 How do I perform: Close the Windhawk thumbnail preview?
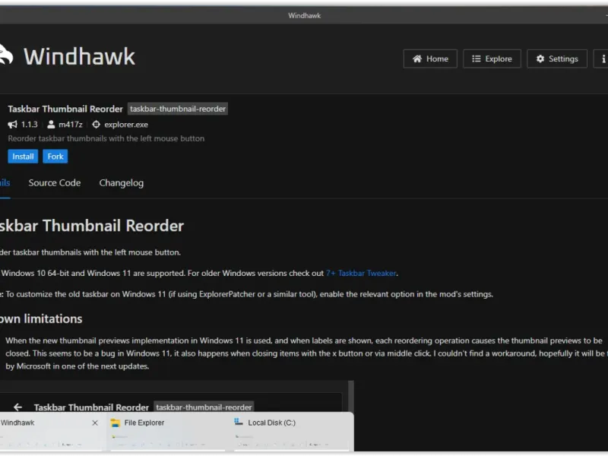[x=95, y=423]
